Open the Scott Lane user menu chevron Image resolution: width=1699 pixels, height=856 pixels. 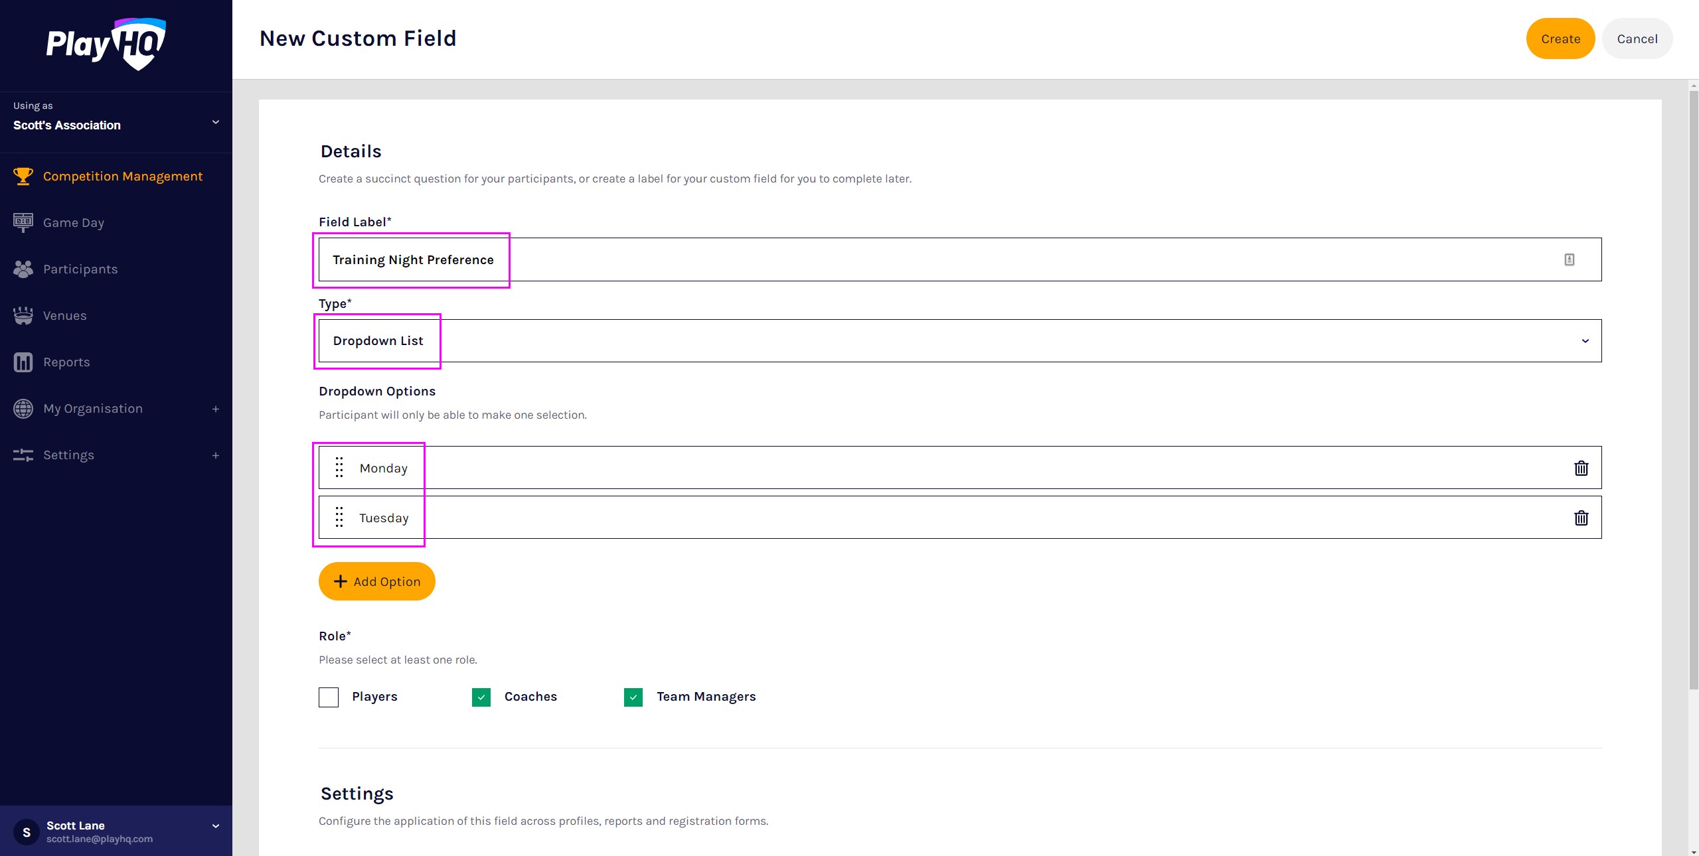coord(215,825)
